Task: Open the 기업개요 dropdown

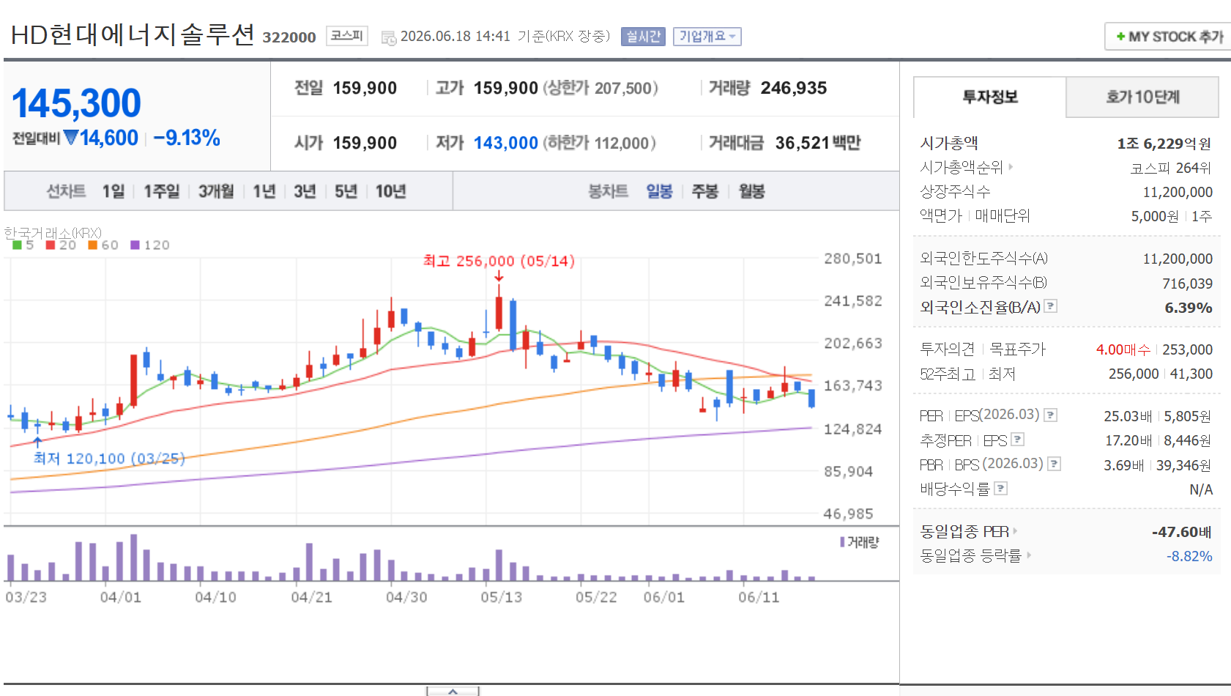Action: [707, 36]
